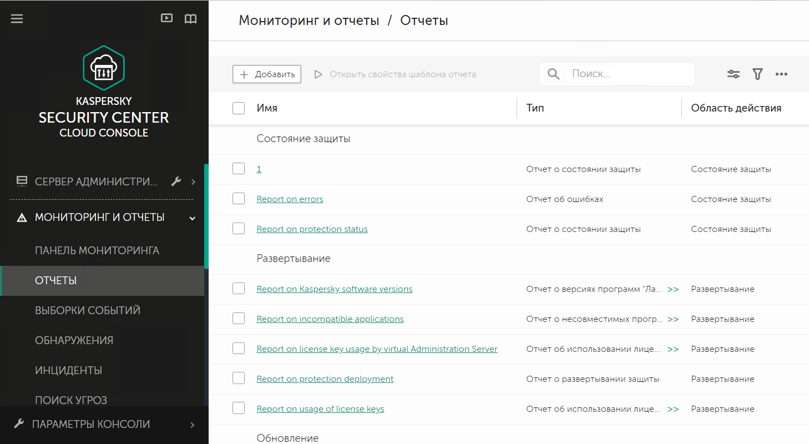Screen dimensions: 809x444
Task: Click the sidebar vertical scrollbar
Action: coord(206,216)
